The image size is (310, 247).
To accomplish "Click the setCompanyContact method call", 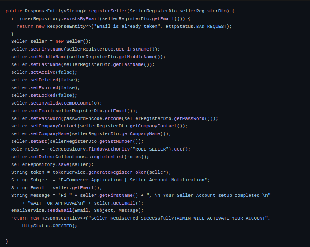I will point(54,126).
